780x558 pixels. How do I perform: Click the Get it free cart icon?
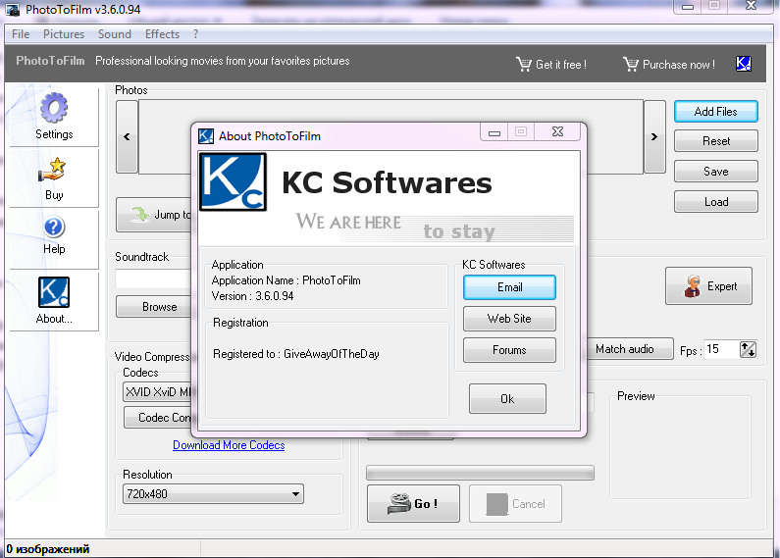point(525,65)
